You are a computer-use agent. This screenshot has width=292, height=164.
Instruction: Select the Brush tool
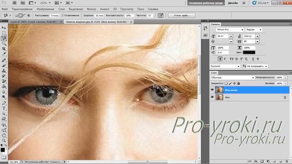click(4, 66)
